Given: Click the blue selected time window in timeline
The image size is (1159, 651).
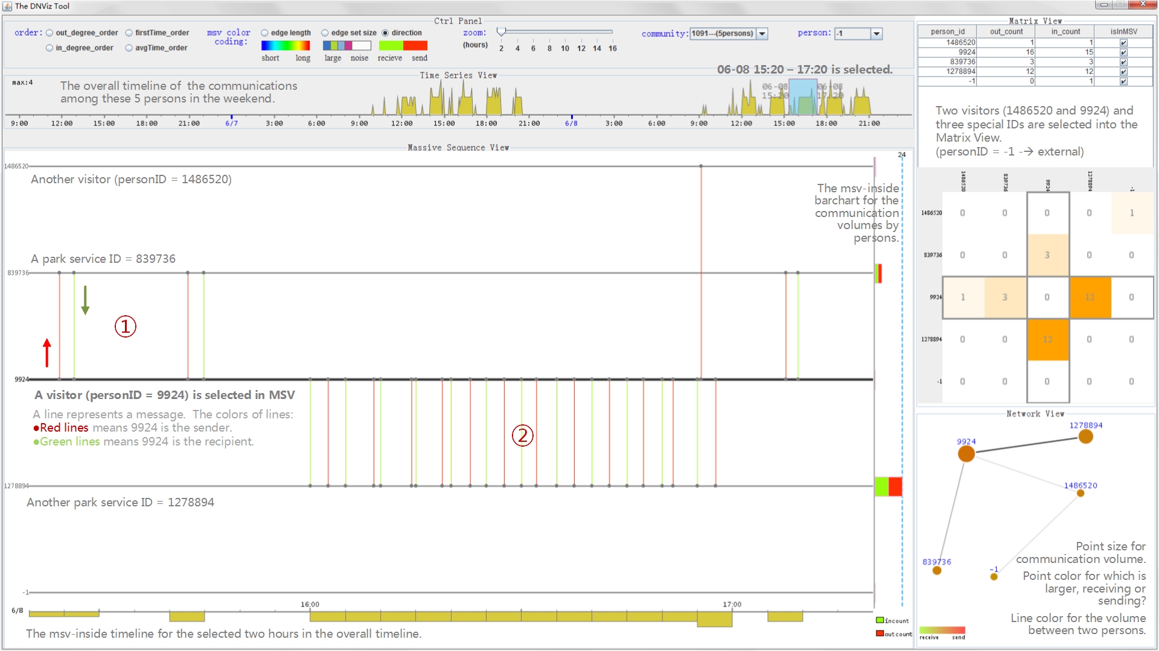Looking at the screenshot, I should [803, 97].
